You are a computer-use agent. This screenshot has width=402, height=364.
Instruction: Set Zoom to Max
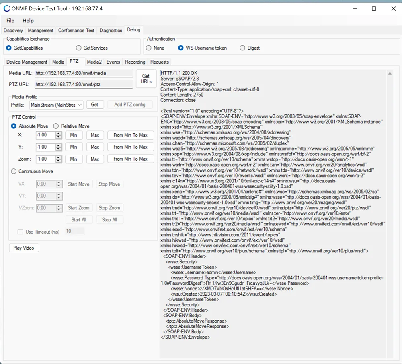[95, 159]
